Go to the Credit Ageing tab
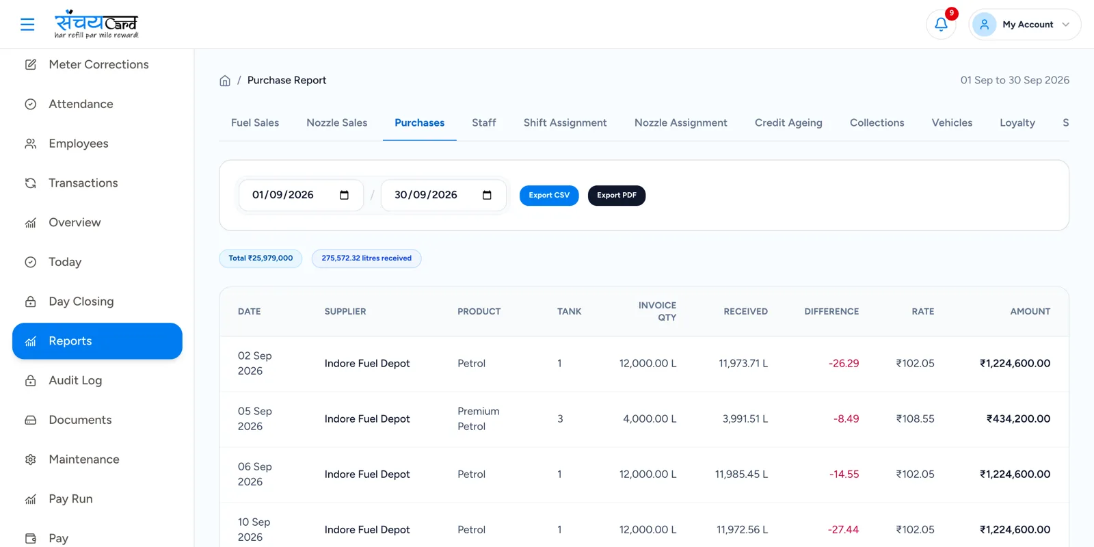Viewport: 1094px width, 547px height. point(788,123)
